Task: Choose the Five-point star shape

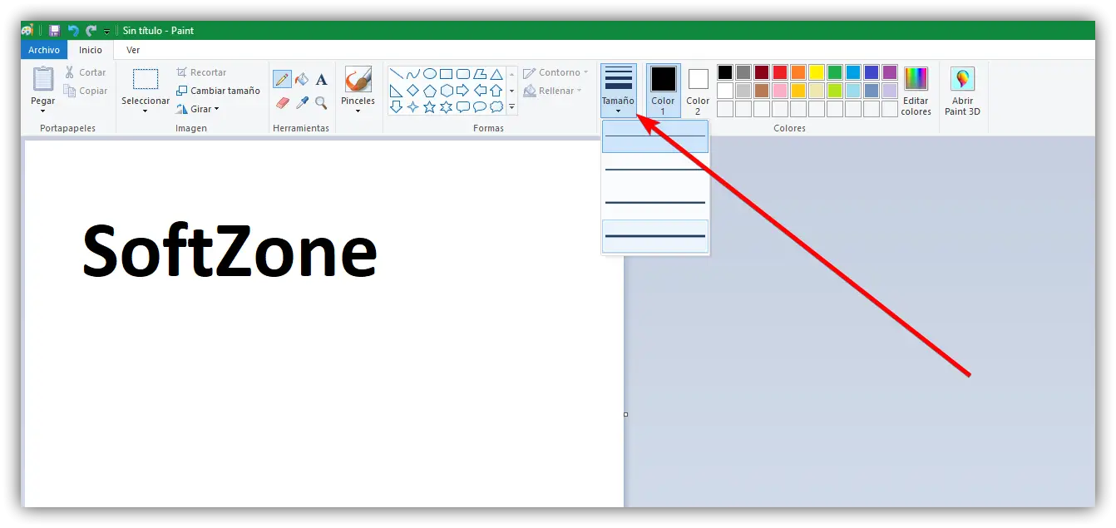Action: [x=430, y=107]
